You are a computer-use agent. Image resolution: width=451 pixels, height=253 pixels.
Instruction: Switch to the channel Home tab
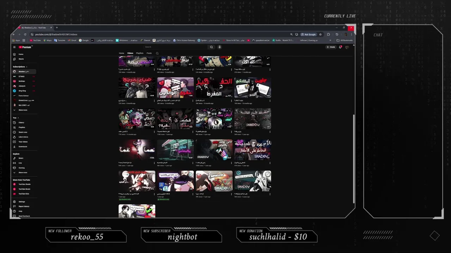(122, 53)
